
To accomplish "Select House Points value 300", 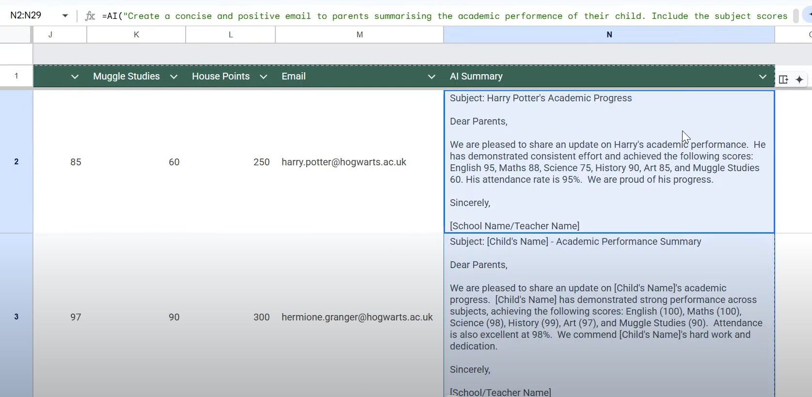I will (231, 317).
